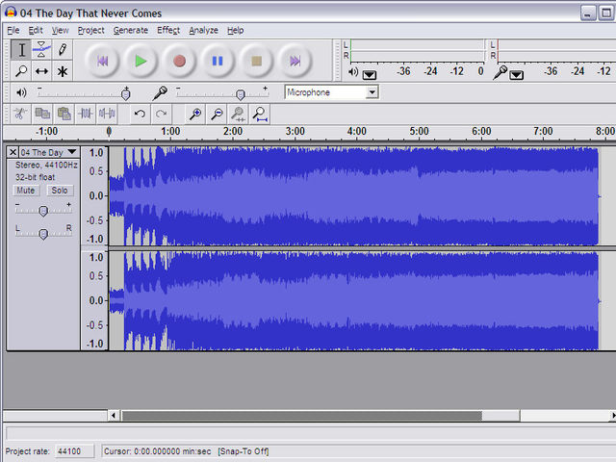Click the Cut scissors icon
Viewport: 616px width, 462px height.
pos(20,114)
